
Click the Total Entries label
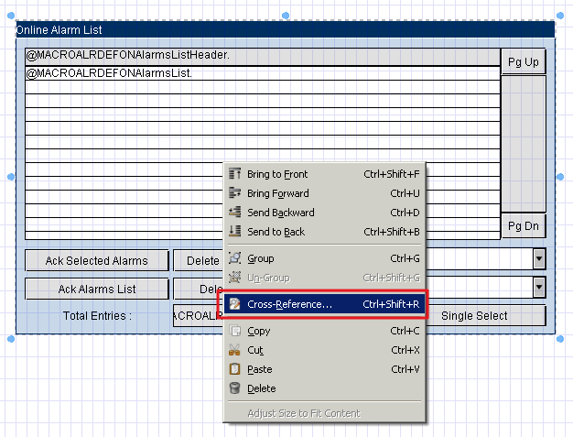pos(97,315)
